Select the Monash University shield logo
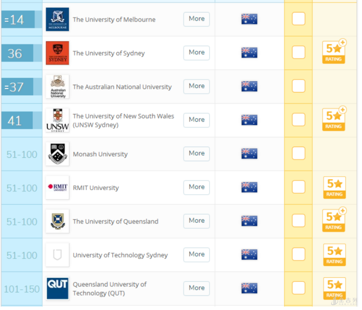The image size is (362, 310). coord(57,154)
